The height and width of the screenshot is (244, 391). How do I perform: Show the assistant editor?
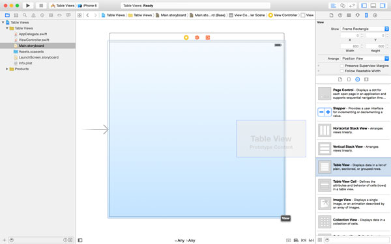(343, 5)
